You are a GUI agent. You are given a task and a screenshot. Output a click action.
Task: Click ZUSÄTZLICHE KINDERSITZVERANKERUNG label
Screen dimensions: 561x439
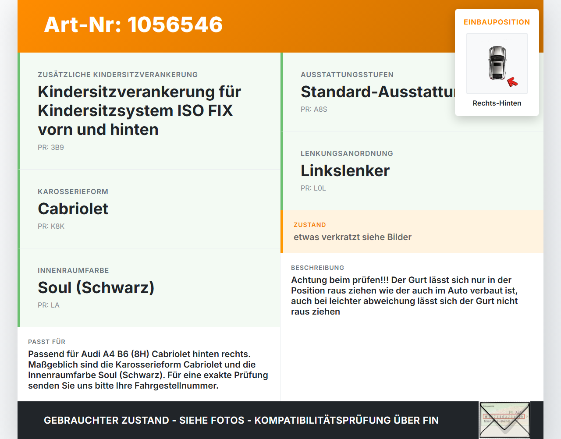click(118, 74)
